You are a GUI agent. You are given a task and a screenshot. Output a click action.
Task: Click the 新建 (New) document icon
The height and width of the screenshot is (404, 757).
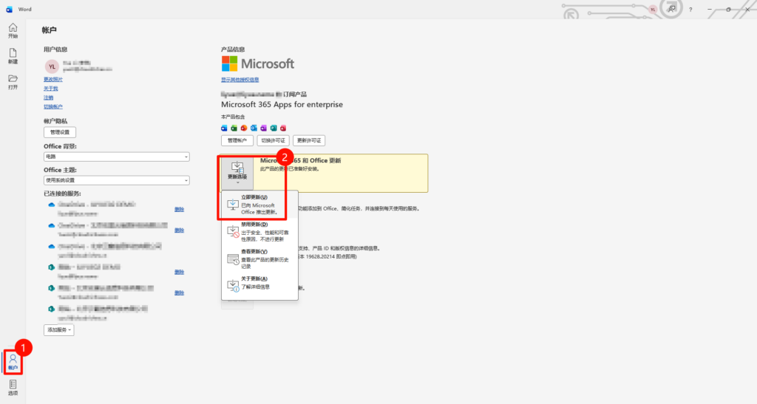pos(13,56)
